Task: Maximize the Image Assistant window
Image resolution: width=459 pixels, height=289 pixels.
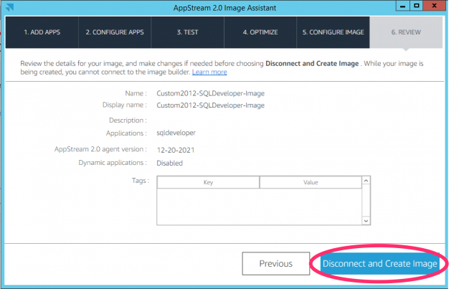Action: coord(417,6)
